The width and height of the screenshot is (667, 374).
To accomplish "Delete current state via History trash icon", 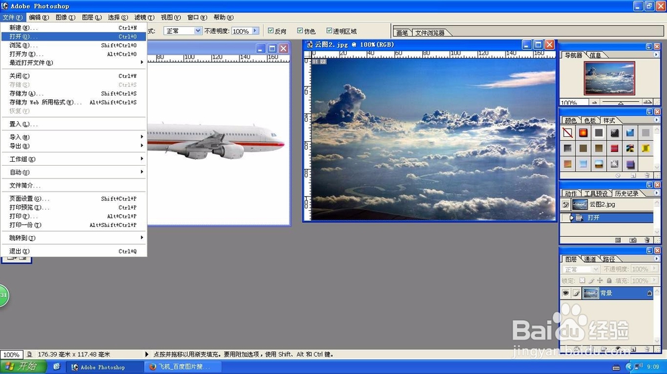I will pyautogui.click(x=647, y=240).
